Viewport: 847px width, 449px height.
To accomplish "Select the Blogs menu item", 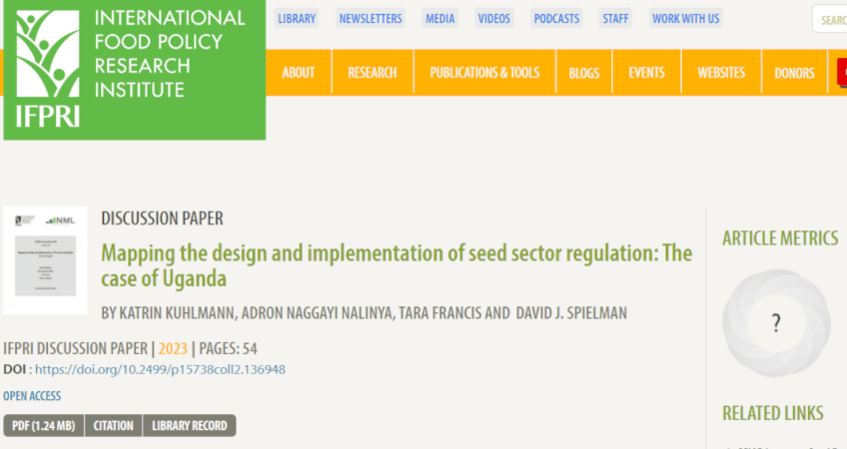I will (x=584, y=72).
